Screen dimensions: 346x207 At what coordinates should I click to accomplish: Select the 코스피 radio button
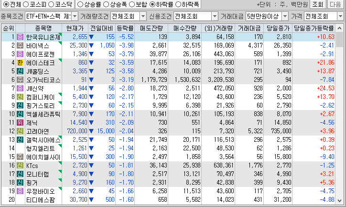(x=26, y=4)
